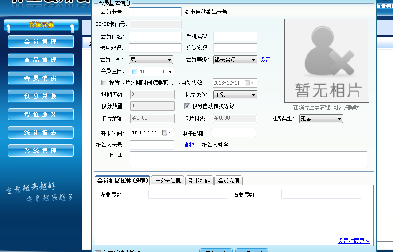The image size is (393, 252).
Task: Click the 卡片密码 input field
Action: (155, 48)
